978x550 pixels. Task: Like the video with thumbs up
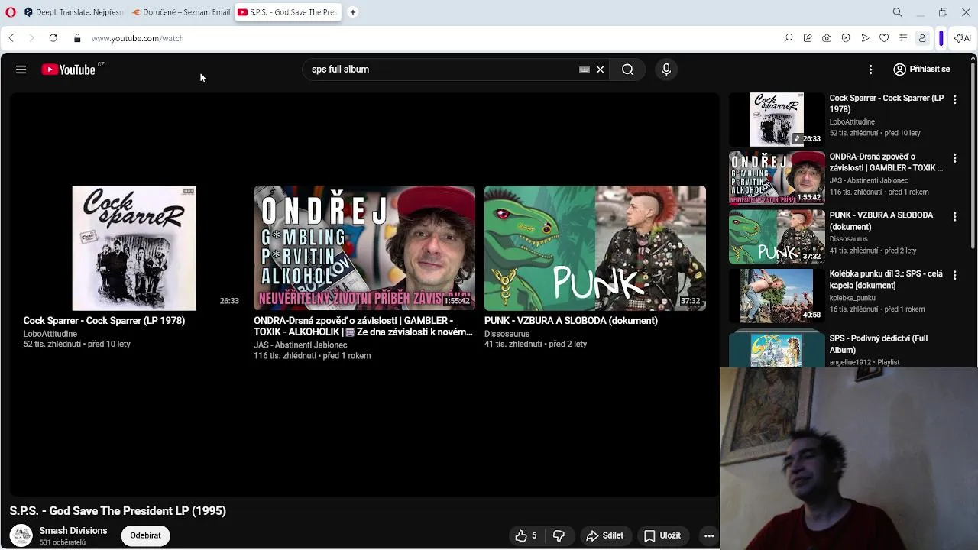pyautogui.click(x=526, y=535)
